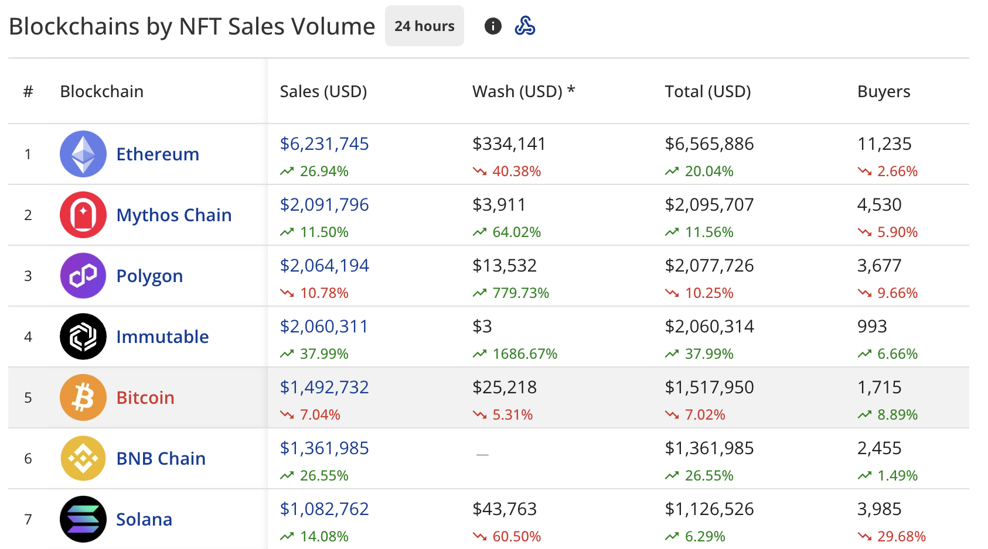The width and height of the screenshot is (988, 549).
Task: Open Solana sales value $1,082,762
Action: click(325, 509)
